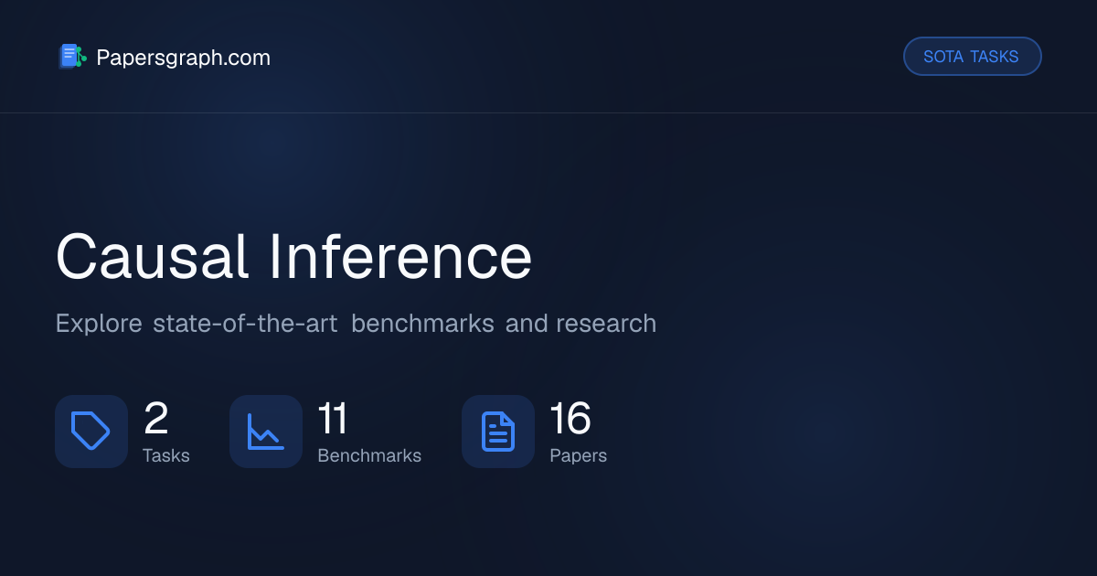Select the Benchmarks chart icon
Image resolution: width=1097 pixels, height=576 pixels.
point(266,432)
